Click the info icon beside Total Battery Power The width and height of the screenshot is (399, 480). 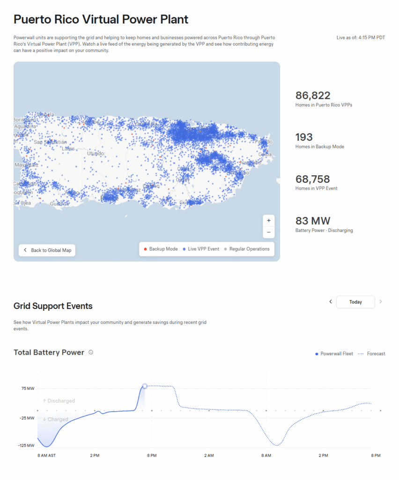(x=91, y=352)
